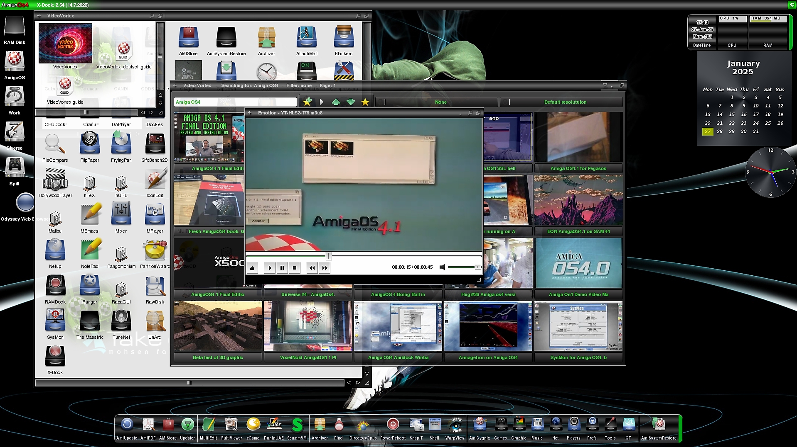Launch FlipPaper from the drawer
Image resolution: width=797 pixels, height=447 pixels.
point(89,143)
